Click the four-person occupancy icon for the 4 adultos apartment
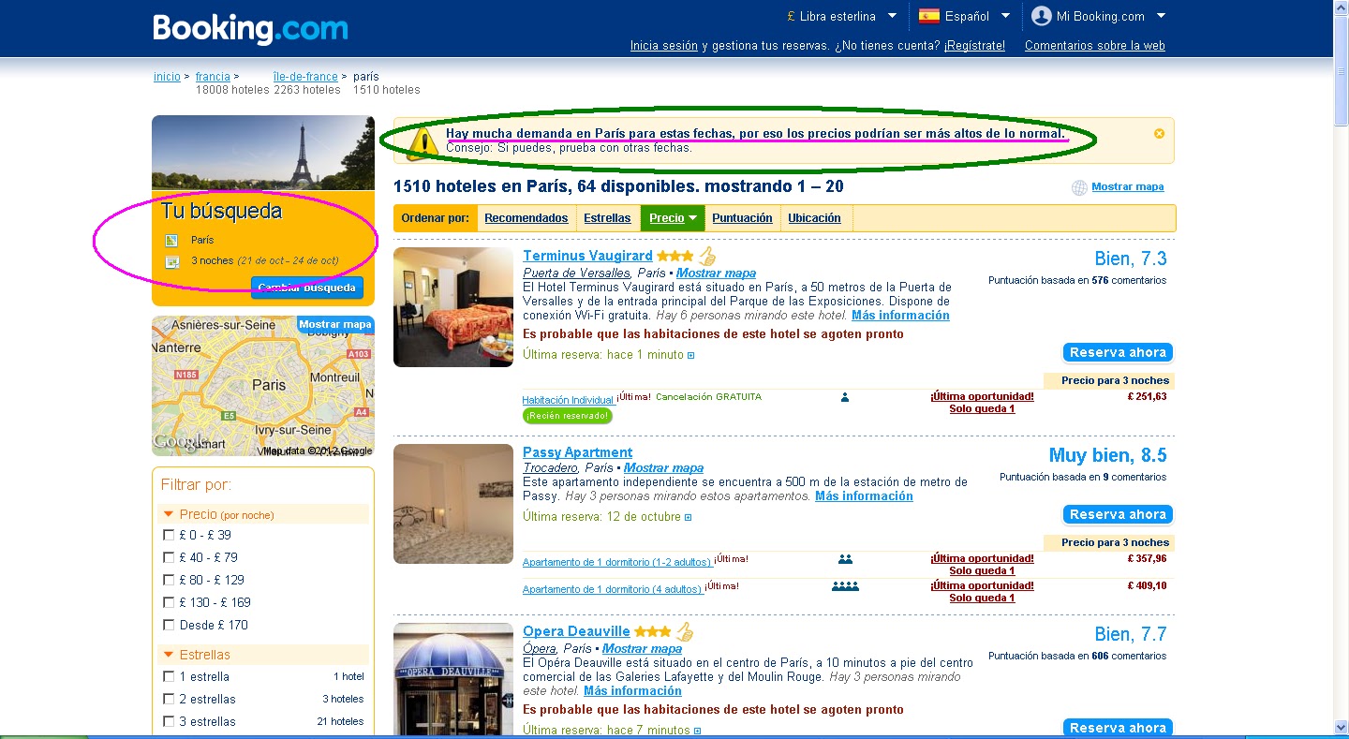 pyautogui.click(x=845, y=586)
